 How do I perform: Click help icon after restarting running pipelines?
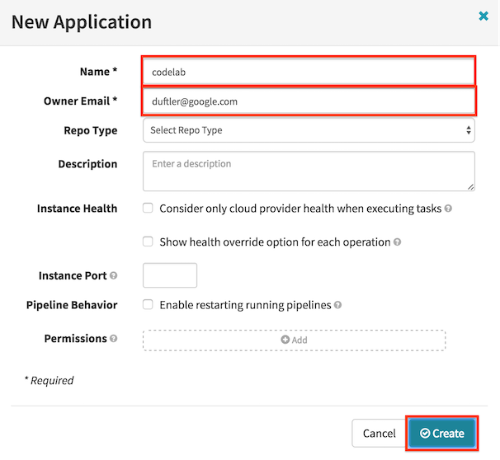point(337,305)
